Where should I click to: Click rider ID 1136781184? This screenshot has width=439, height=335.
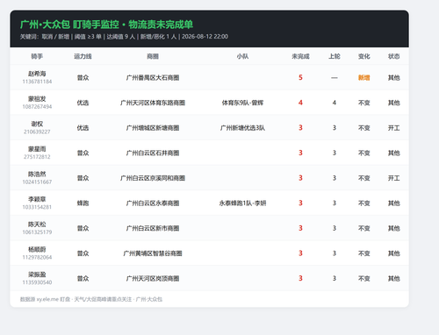37,82
